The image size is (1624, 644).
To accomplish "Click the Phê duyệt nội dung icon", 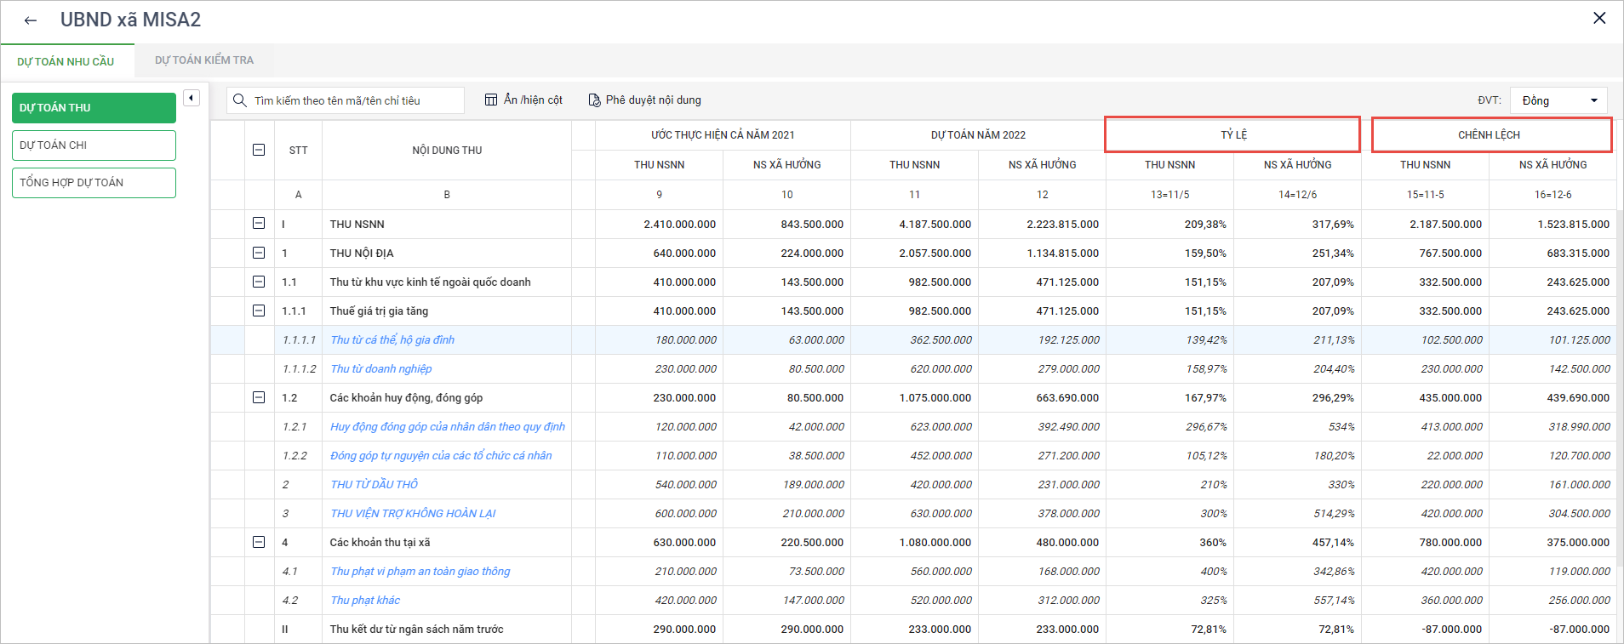I will pyautogui.click(x=594, y=100).
